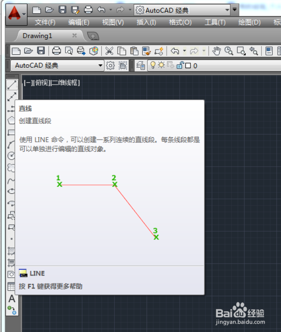281x332 pixels.
Task: Open the undo list dropdown in the standard toolbar
Action: [x=184, y=51]
